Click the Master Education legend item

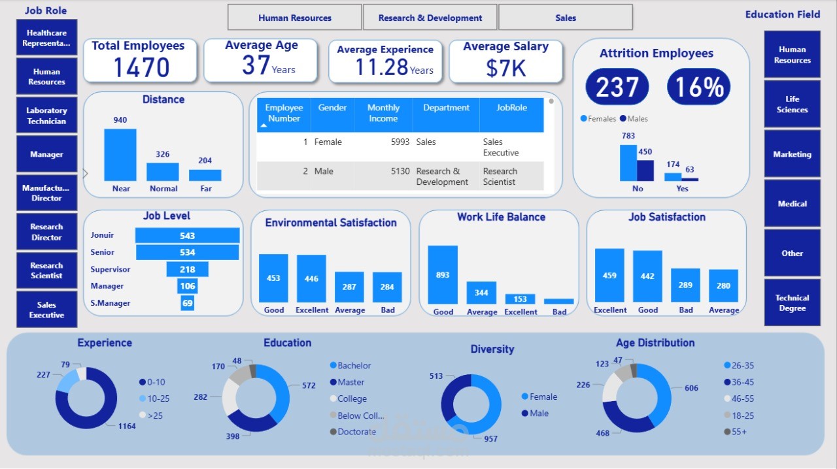(347, 382)
